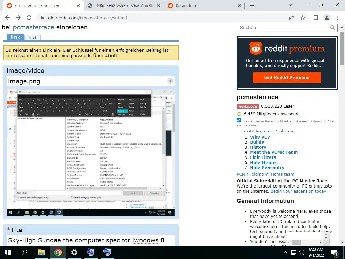Viewport: 345px width, 259px height.
Task: Open Chrome side panel icon
Action: (x=316, y=18)
